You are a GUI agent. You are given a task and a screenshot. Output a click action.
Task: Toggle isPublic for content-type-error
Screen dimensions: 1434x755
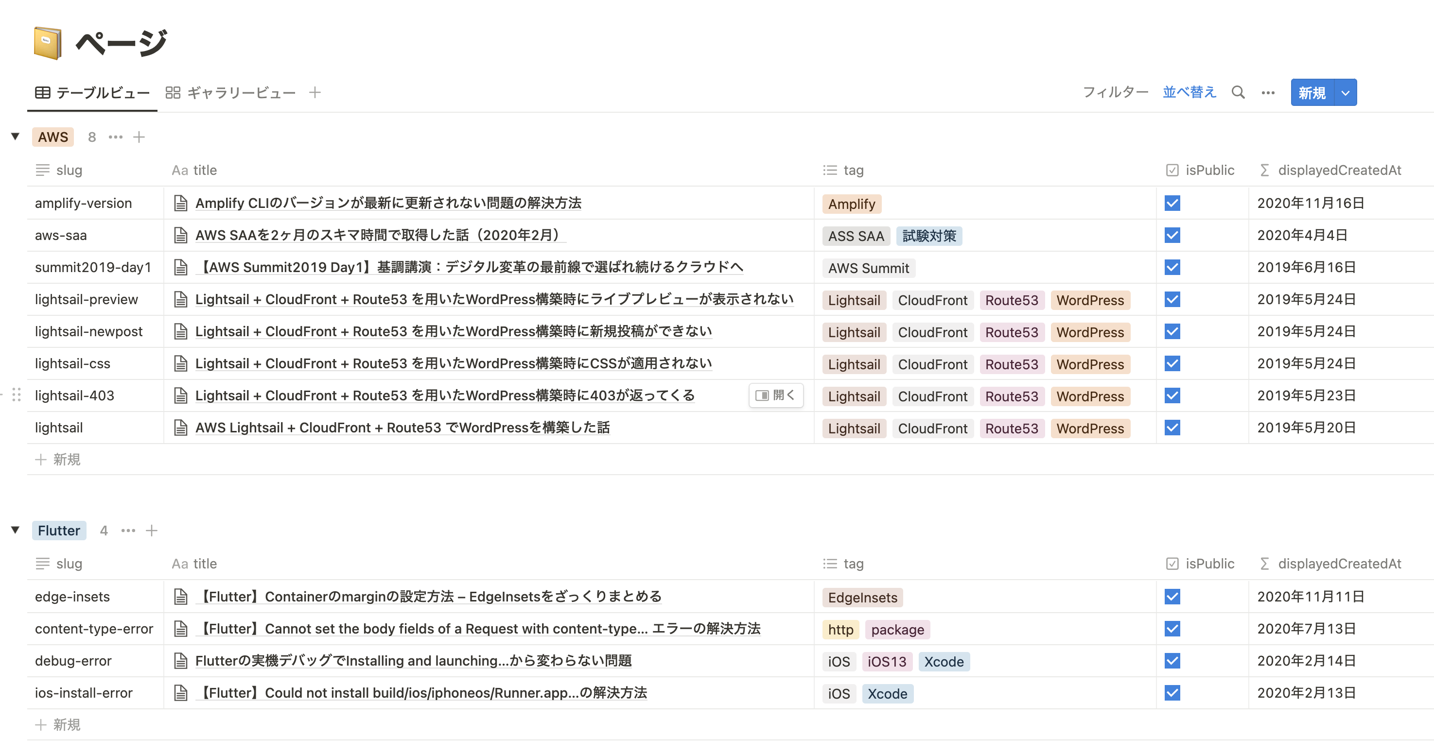[1172, 629]
